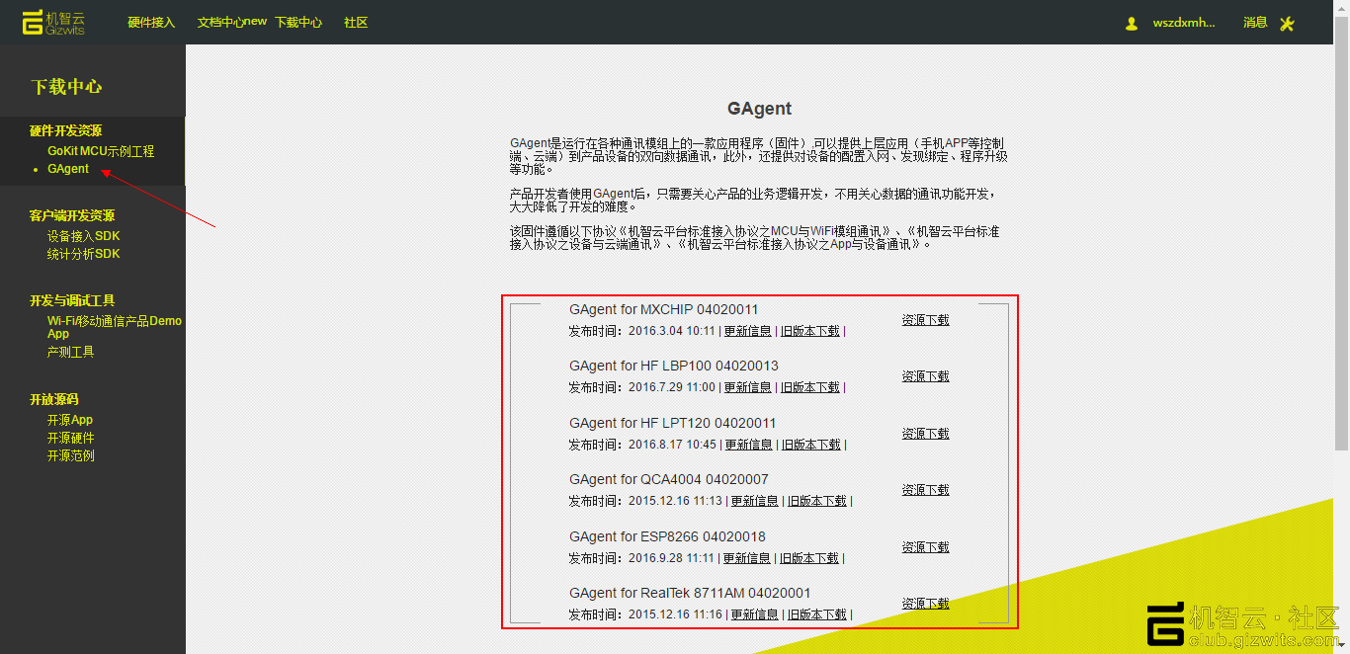Click 开放源码 section heading

click(x=53, y=399)
